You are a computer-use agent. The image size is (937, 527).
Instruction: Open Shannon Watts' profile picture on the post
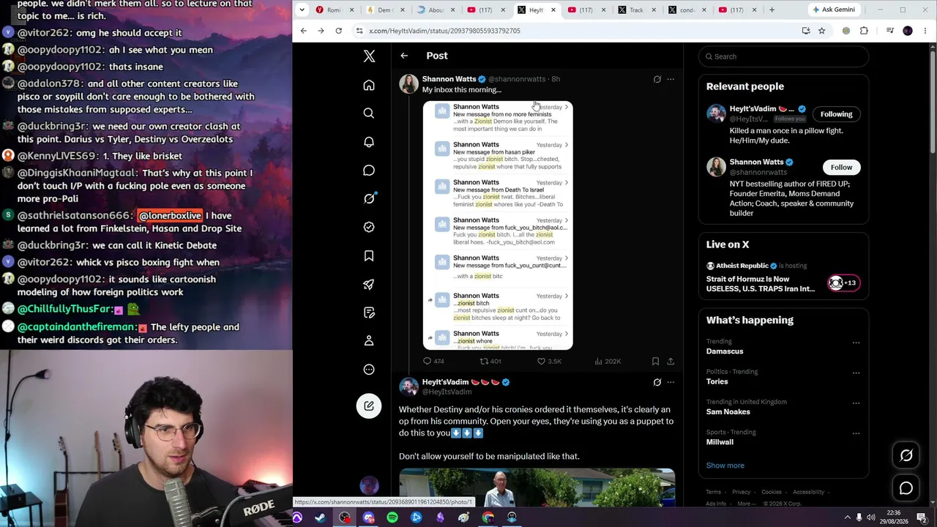pos(408,83)
